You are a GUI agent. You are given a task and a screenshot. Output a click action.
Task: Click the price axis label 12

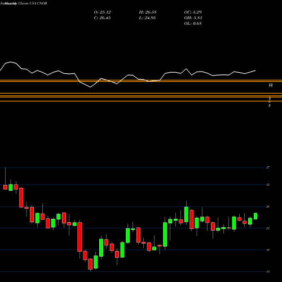[268, 271]
